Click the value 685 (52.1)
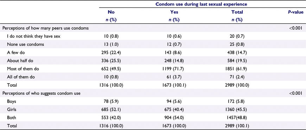The height and width of the screenshot is (130, 306). pos(111,109)
